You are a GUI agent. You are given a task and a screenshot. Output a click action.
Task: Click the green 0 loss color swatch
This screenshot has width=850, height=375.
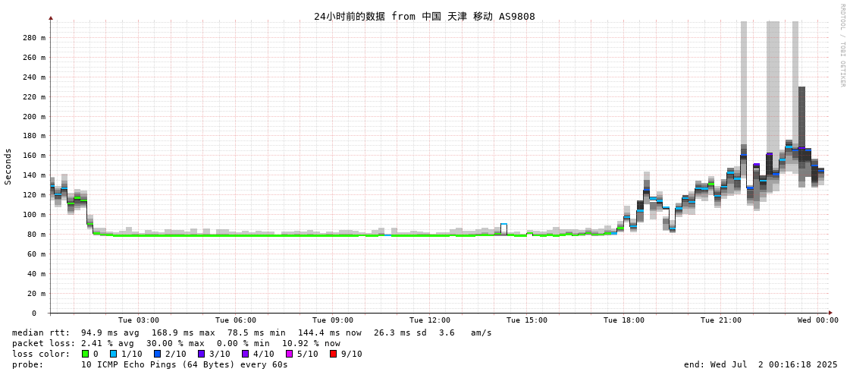click(x=85, y=354)
